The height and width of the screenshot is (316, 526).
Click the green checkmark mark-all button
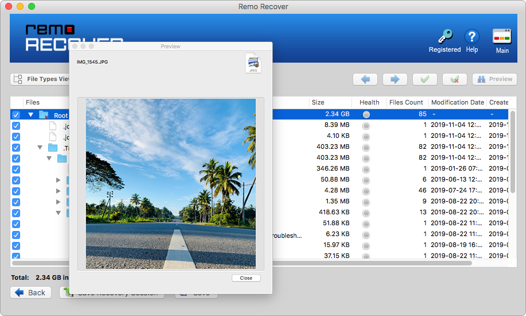tap(424, 79)
